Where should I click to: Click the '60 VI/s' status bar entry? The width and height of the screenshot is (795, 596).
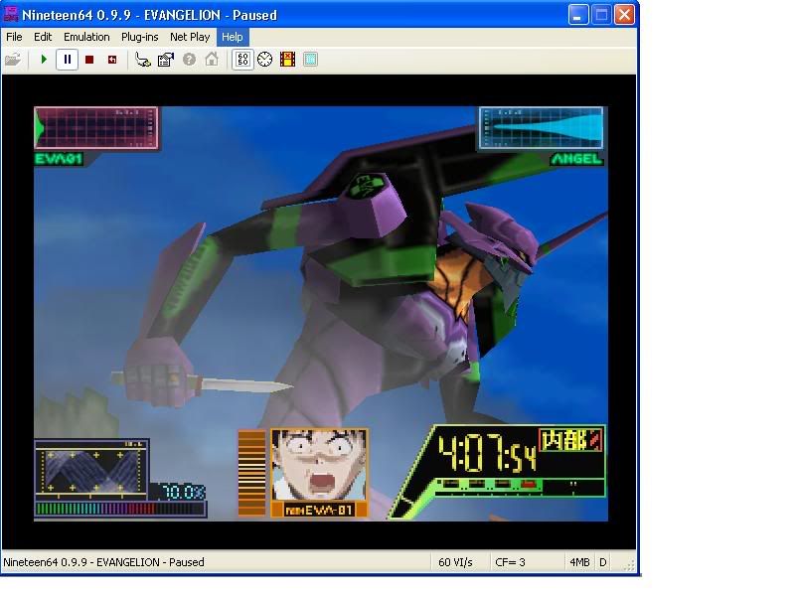click(455, 562)
